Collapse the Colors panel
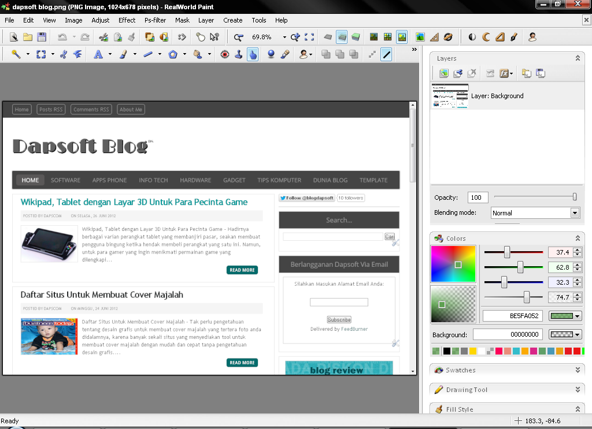This screenshot has height=429, width=592. tap(578, 238)
